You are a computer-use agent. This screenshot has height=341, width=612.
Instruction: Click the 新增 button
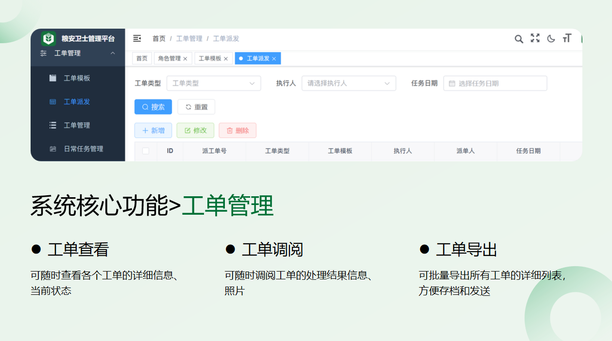click(153, 130)
